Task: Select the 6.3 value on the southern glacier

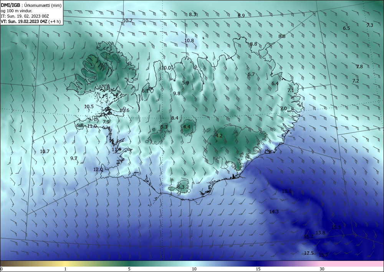Action: (180, 187)
